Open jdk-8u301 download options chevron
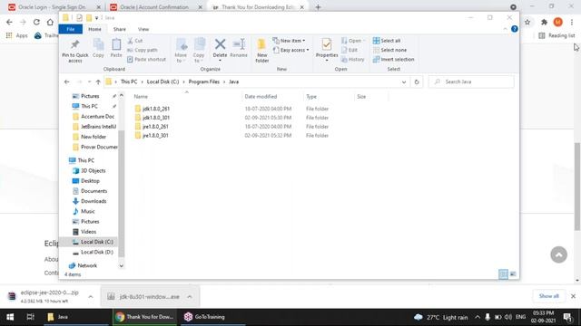 click(x=190, y=296)
